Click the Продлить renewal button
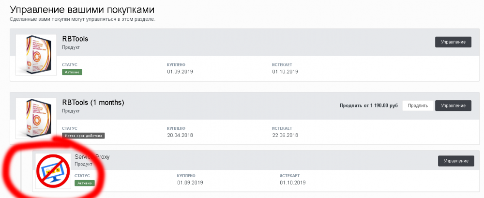This screenshot has height=198, width=484. 418,106
